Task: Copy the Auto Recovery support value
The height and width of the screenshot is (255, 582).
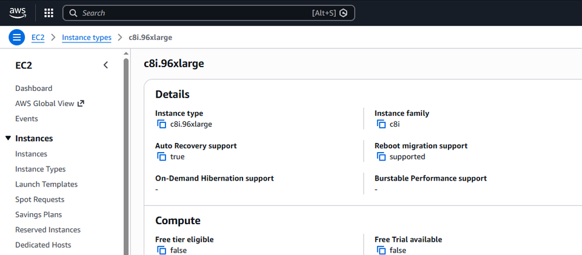Action: [161, 157]
